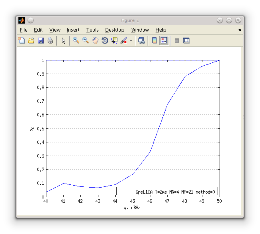Toggle the Insert Colorbar button
This screenshot has width=260, height=234.
tap(154, 40)
